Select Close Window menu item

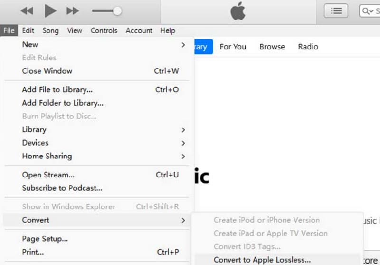97,71
